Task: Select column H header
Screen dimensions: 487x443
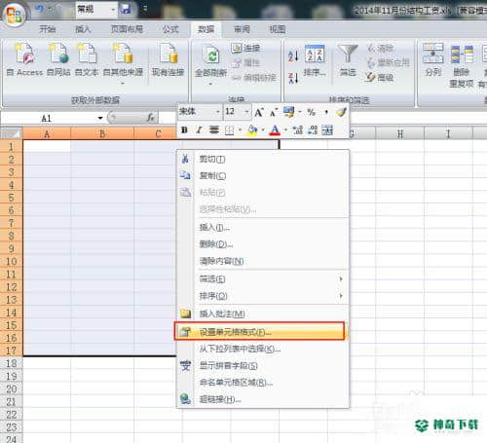Action: pos(400,133)
